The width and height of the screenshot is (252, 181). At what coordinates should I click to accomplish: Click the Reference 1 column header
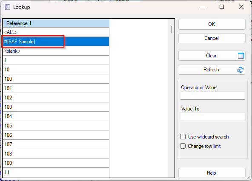click(x=56, y=23)
